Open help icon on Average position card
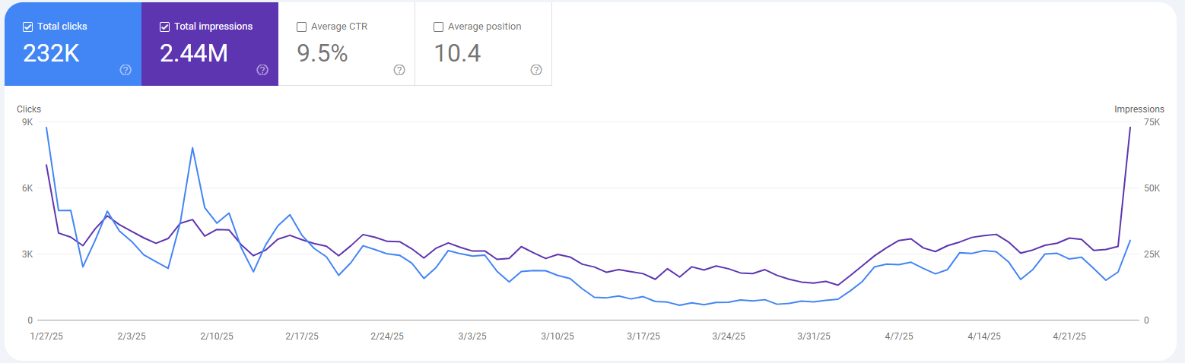The width and height of the screenshot is (1185, 363). pyautogui.click(x=536, y=70)
